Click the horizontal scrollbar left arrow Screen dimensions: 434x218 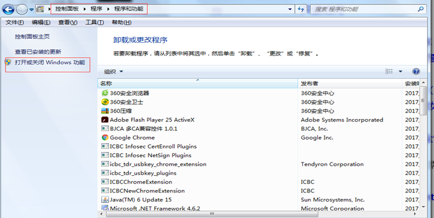coord(101,214)
